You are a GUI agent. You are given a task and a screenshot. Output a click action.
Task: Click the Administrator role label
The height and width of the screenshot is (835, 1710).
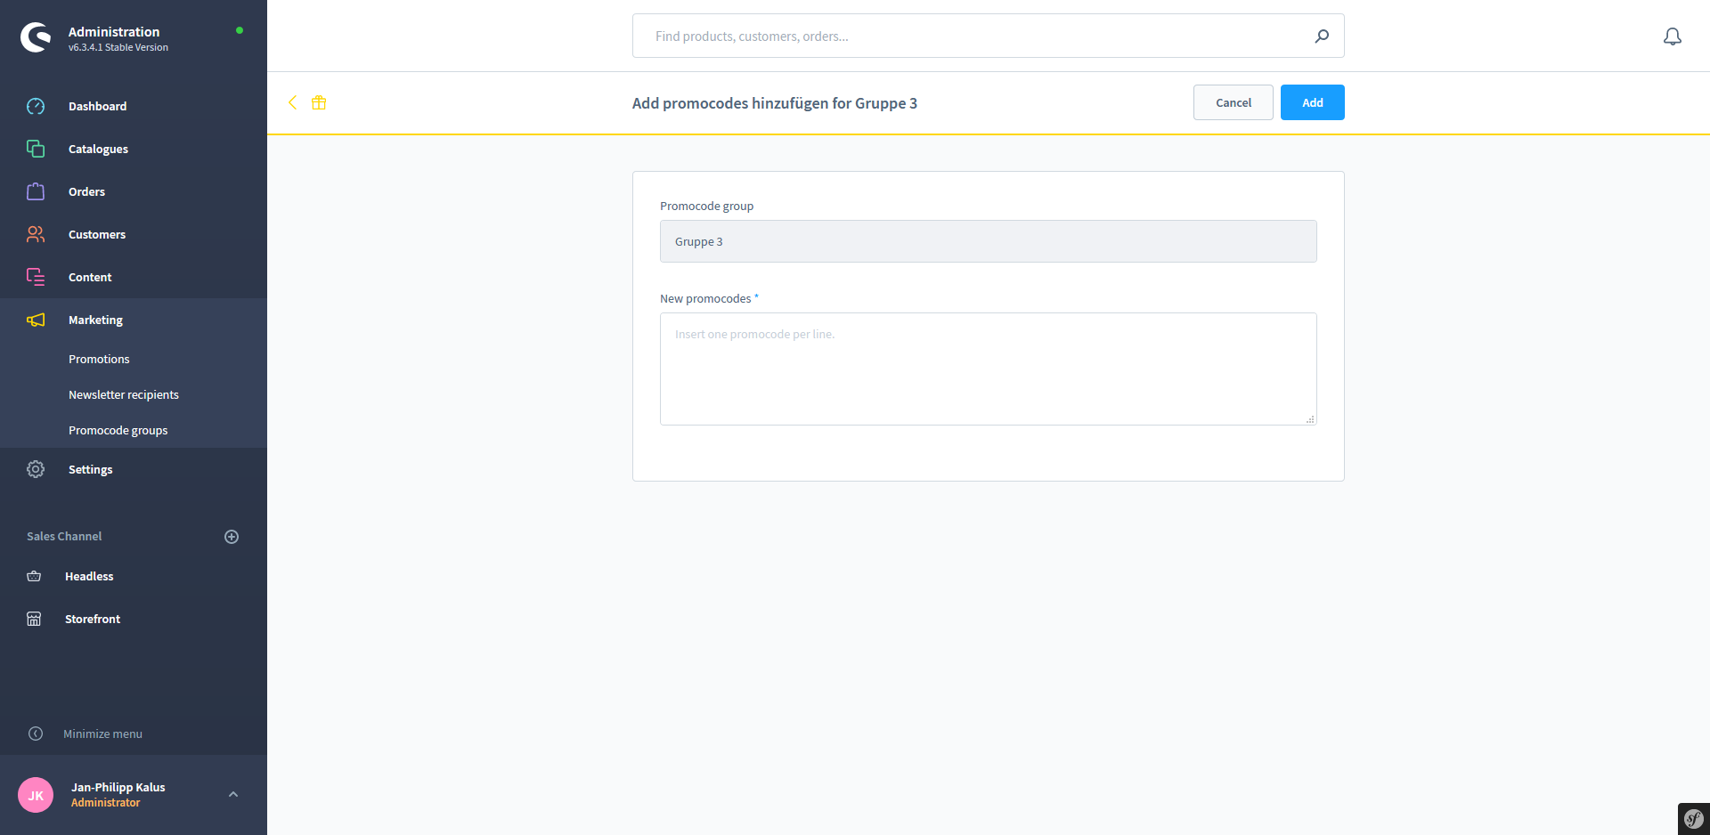click(106, 802)
